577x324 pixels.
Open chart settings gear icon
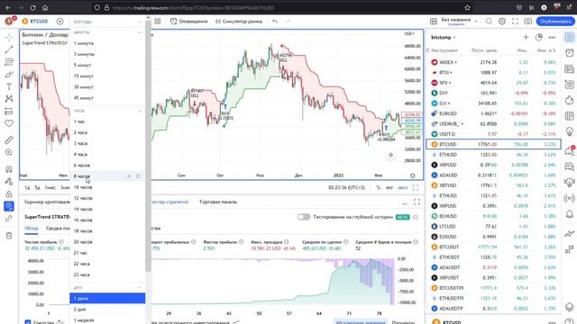point(502,22)
